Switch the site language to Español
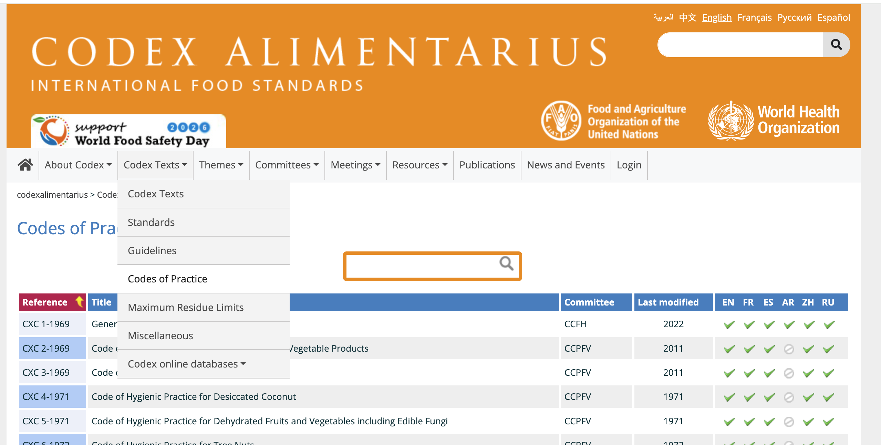 pos(833,18)
